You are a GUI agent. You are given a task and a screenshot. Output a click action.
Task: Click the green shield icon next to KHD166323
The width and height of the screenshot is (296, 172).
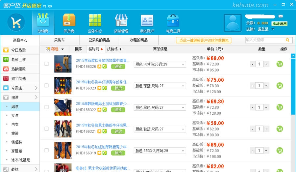click(x=105, y=88)
